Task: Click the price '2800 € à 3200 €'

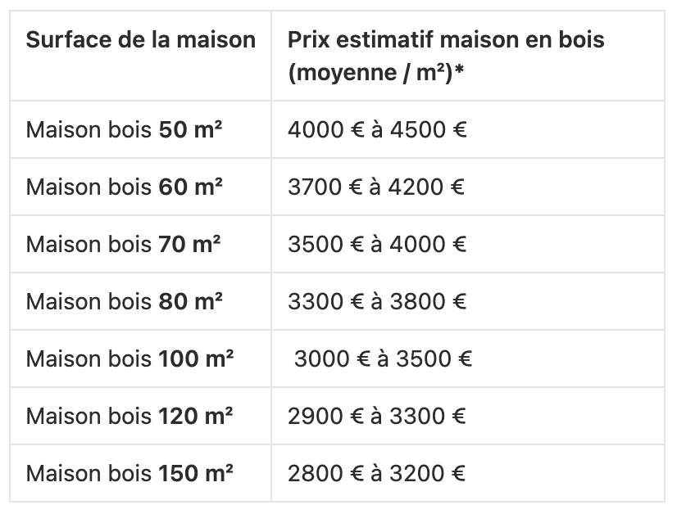Action: pyautogui.click(x=376, y=474)
